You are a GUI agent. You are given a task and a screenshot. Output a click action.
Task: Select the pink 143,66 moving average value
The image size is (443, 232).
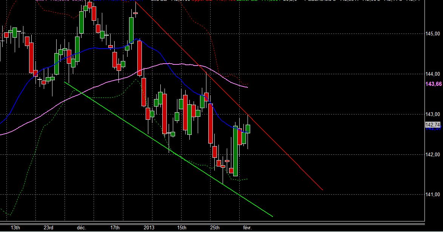point(434,84)
